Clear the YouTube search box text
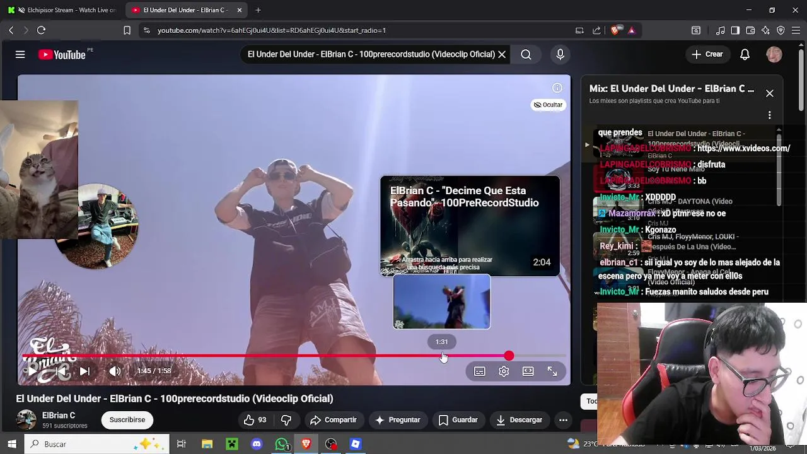 coord(502,54)
